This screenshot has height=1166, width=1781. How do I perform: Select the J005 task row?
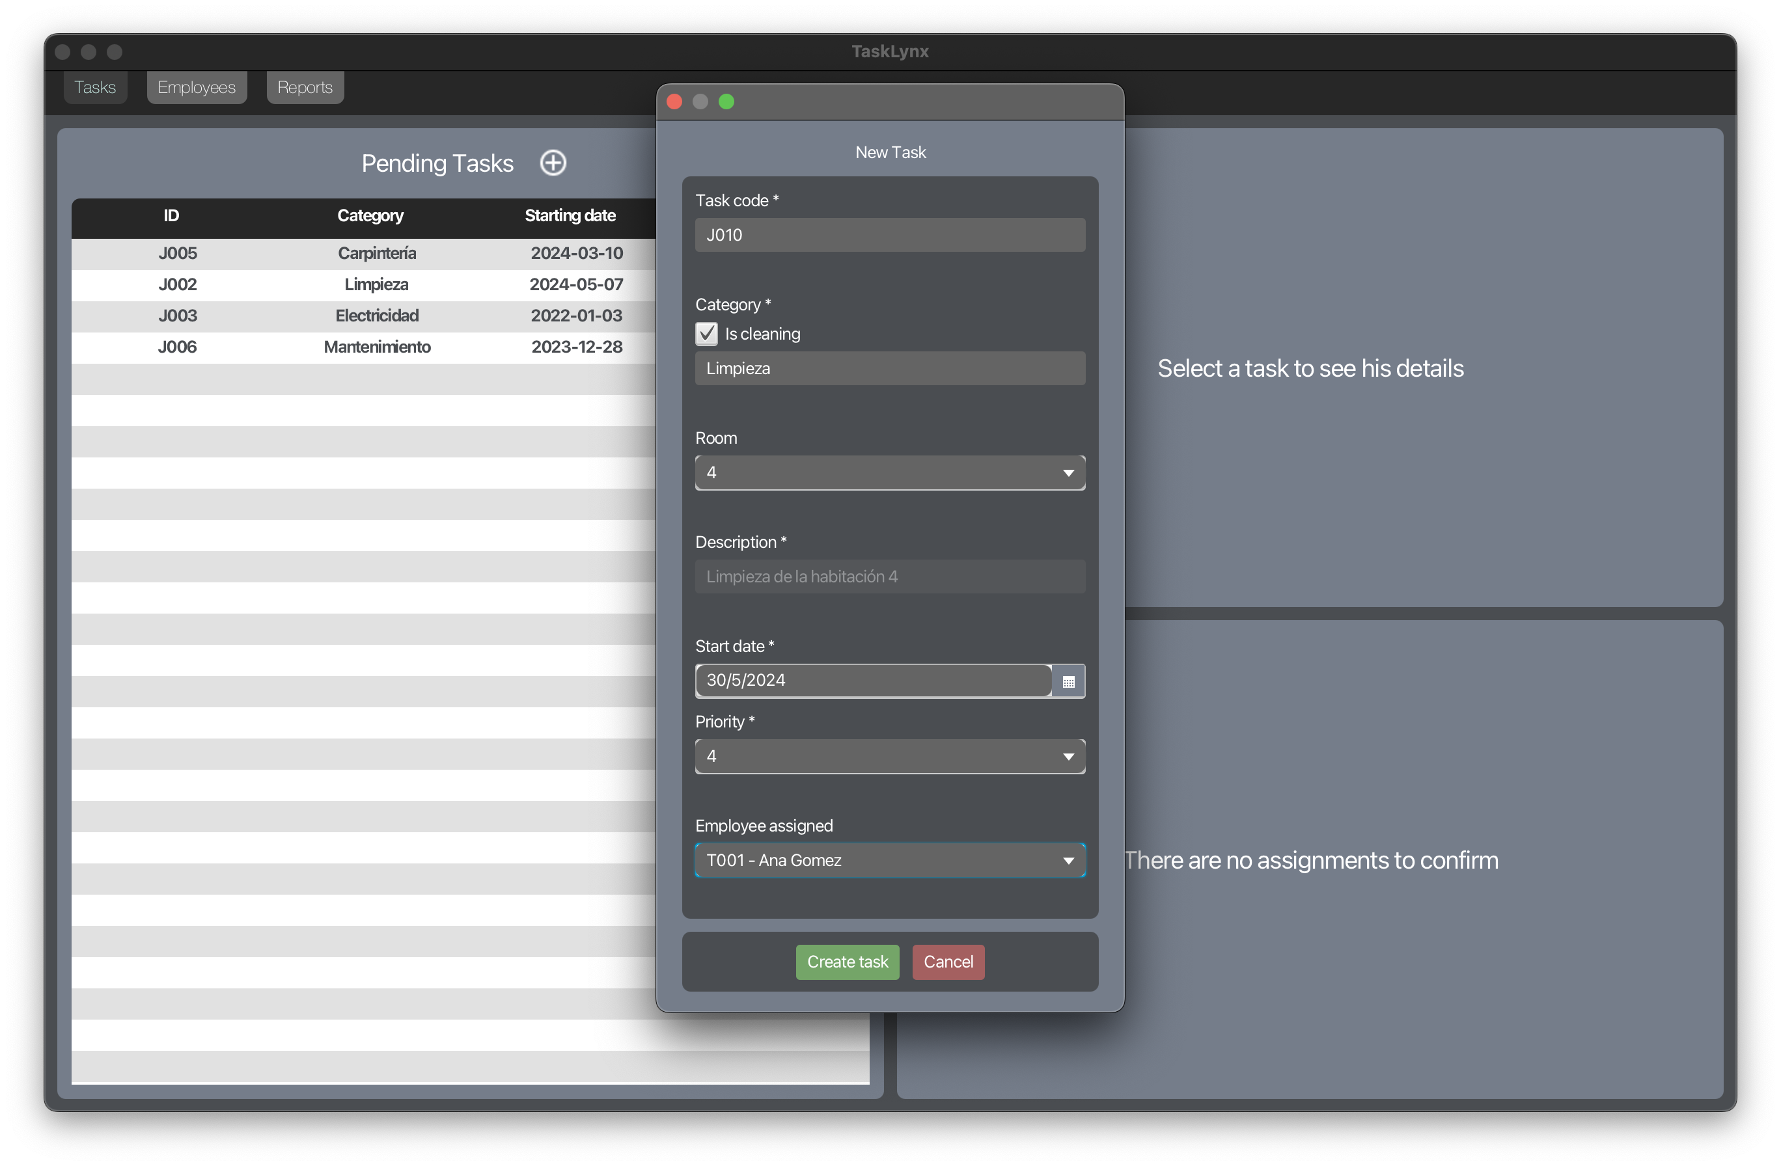364,254
